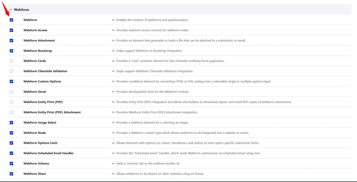
Task: Expand Webform Access description details
Action: point(114,30)
